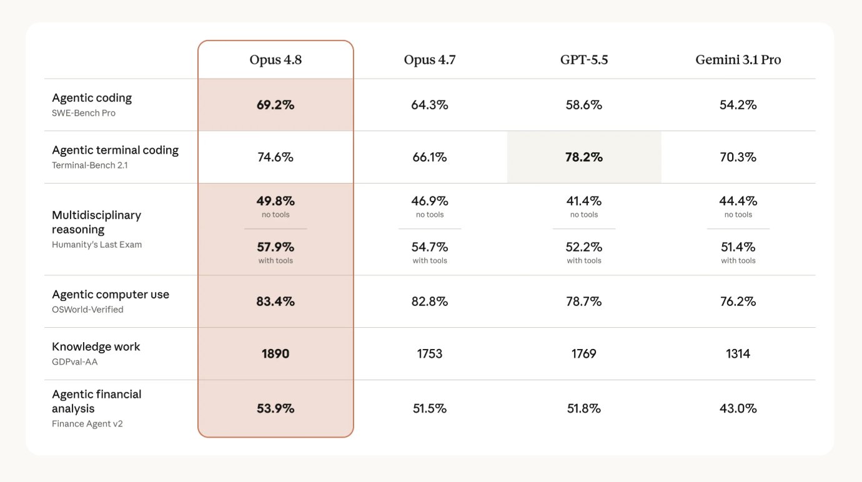
Task: Select the Knowledge work row label
Action: point(96,347)
